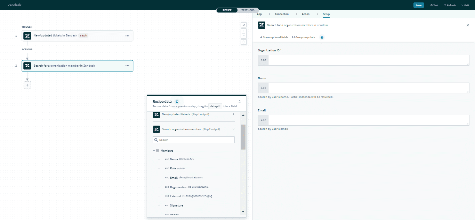Click the Save button
Image resolution: width=475 pixels, height=220 pixels.
(419, 5)
